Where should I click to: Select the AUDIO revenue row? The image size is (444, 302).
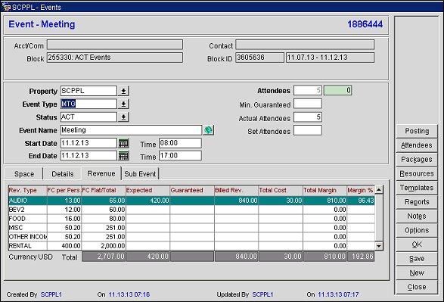[191, 201]
